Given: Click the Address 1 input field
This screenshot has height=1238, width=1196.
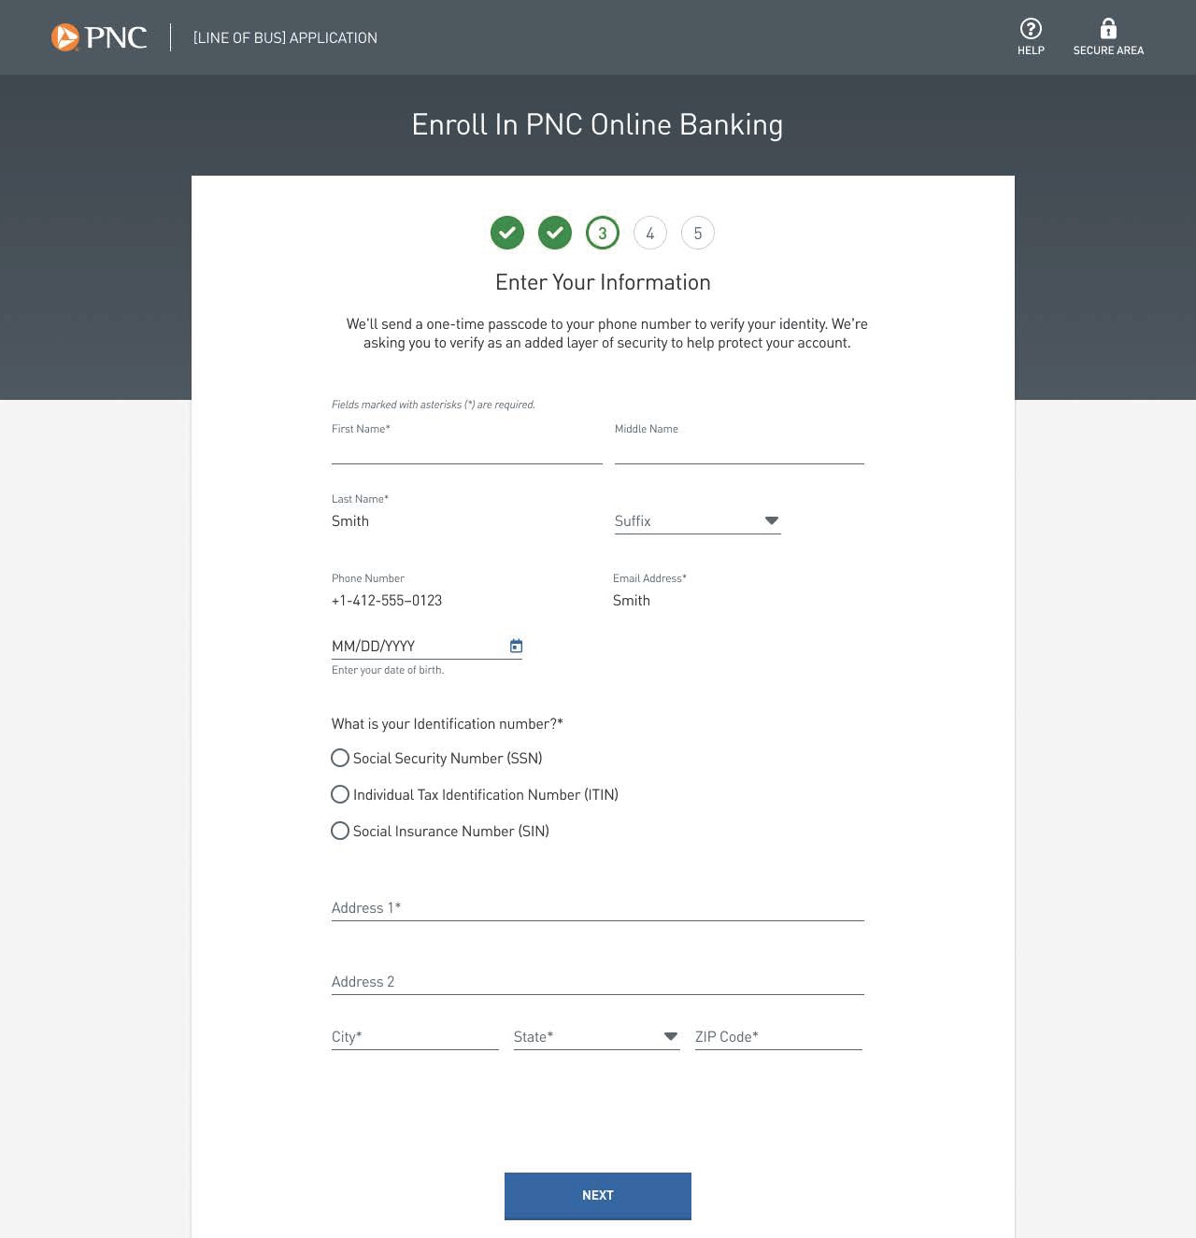Looking at the screenshot, I should (x=597, y=907).
